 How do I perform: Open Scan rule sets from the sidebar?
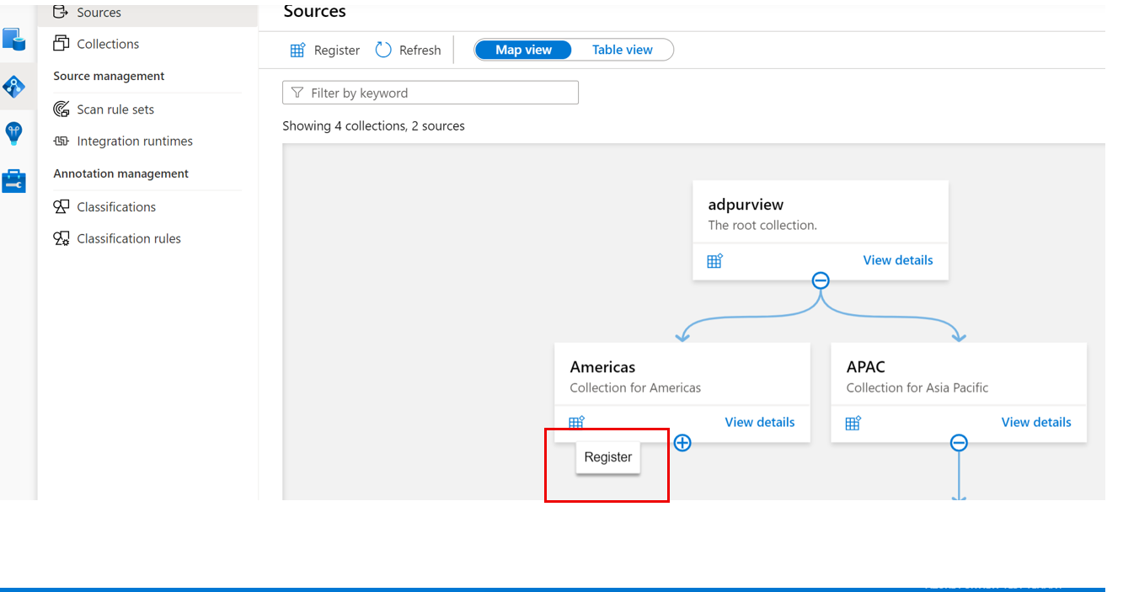[x=115, y=109]
